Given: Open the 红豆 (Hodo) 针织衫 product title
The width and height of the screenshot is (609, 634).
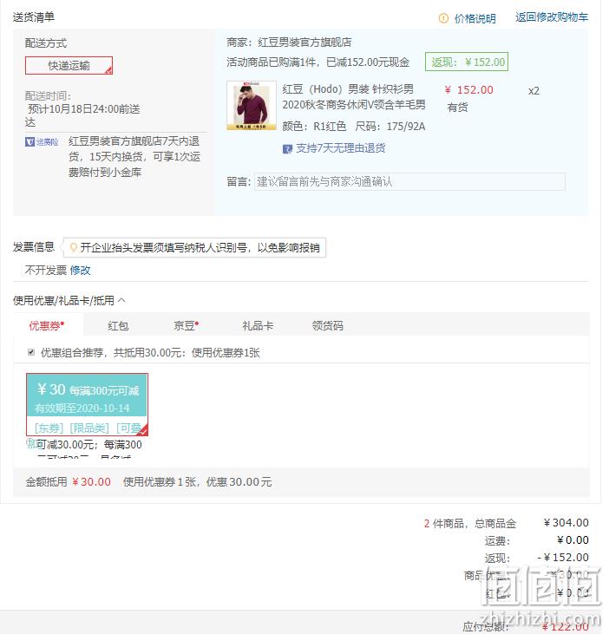Looking at the screenshot, I should click(353, 97).
